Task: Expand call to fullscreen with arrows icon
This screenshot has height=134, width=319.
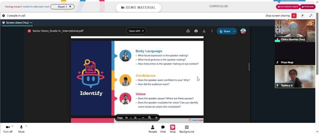Action: [x=311, y=16]
